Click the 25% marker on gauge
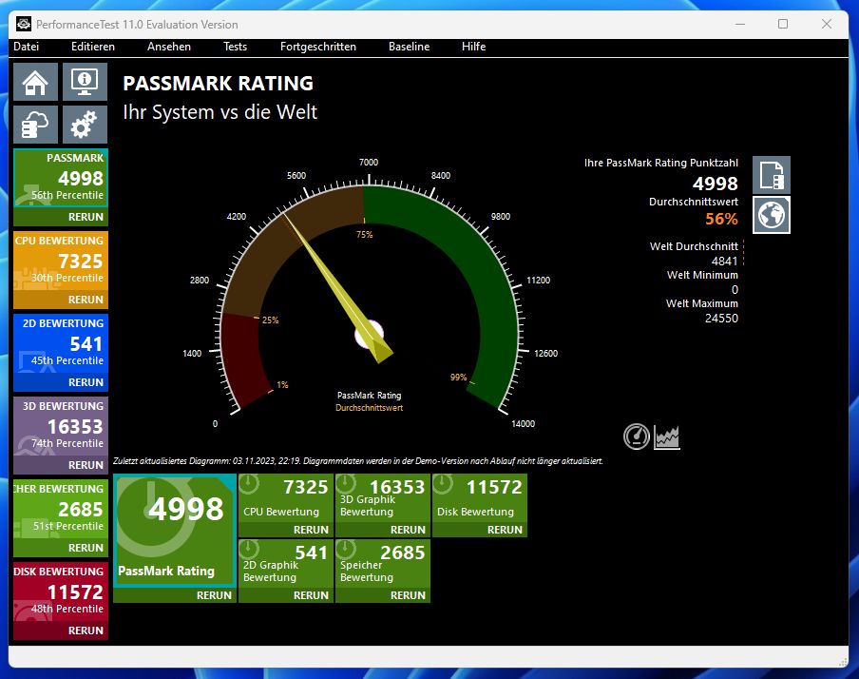The height and width of the screenshot is (679, 859). [270, 320]
